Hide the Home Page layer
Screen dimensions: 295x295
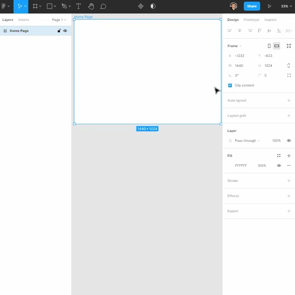pyautogui.click(x=65, y=31)
